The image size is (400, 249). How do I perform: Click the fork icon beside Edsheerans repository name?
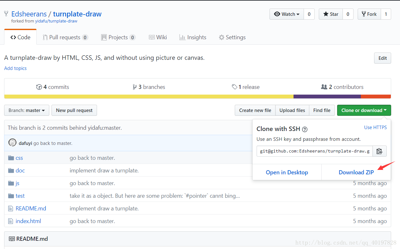(6, 14)
